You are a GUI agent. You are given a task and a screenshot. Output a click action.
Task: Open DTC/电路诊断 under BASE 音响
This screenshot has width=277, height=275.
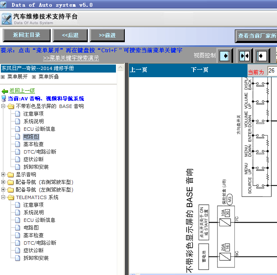pyautogui.click(x=40, y=152)
